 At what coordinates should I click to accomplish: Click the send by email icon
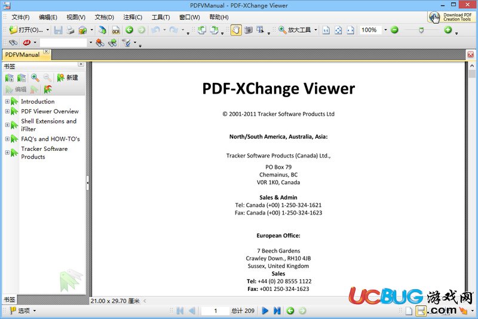pos(82,30)
